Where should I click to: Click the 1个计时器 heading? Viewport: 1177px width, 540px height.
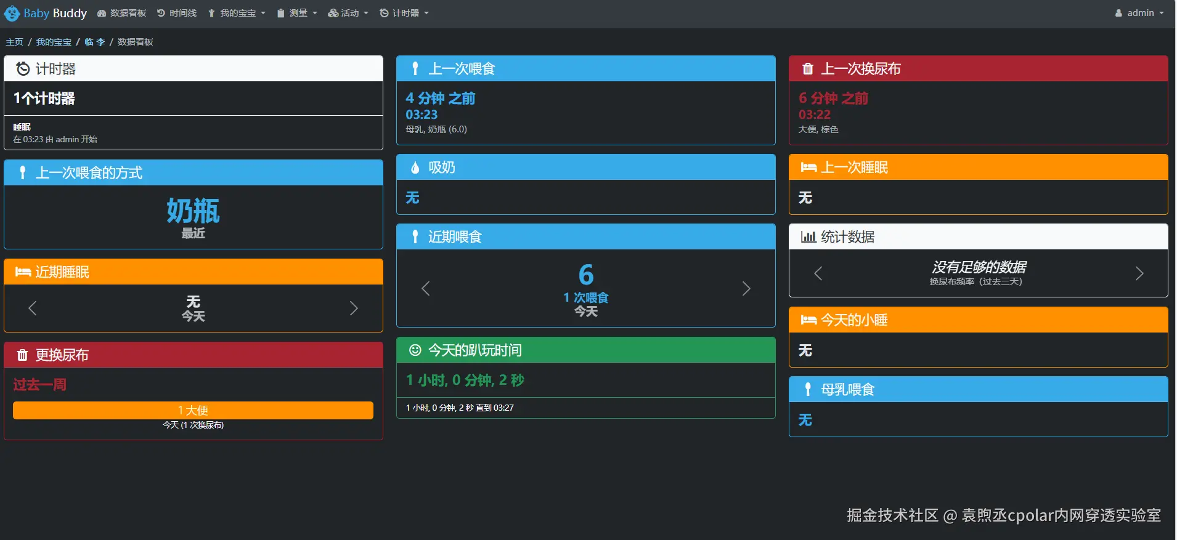coord(44,99)
